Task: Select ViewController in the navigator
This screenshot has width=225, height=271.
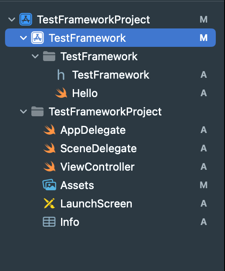Action: click(97, 167)
